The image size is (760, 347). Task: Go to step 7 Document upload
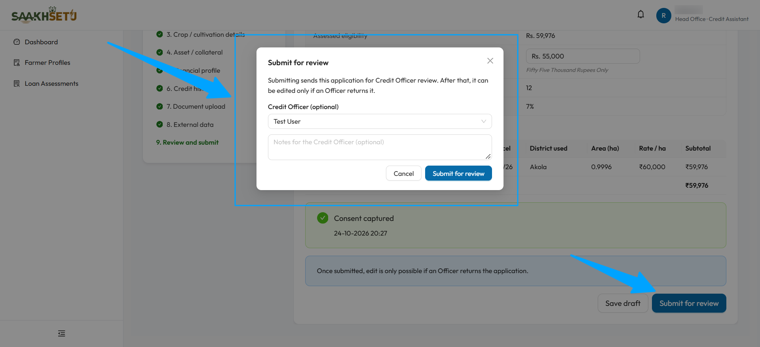(196, 106)
